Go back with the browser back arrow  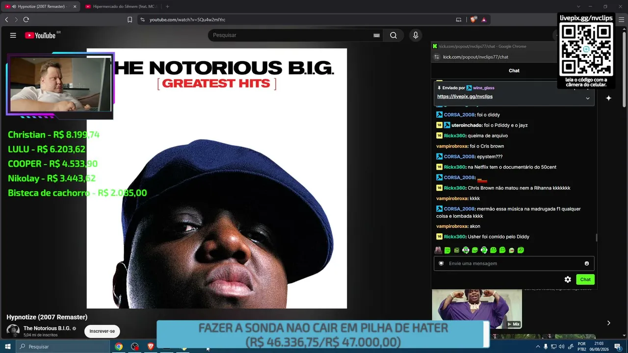6,20
